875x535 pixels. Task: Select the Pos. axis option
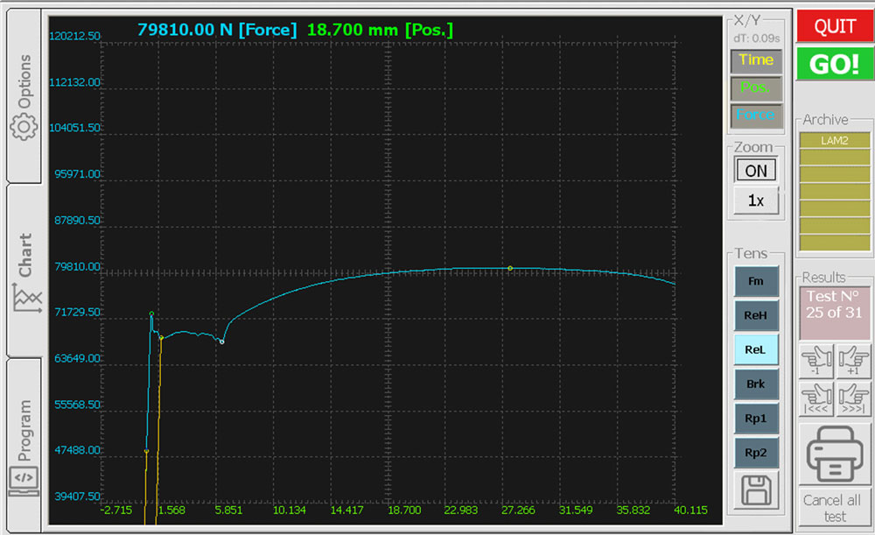(x=754, y=88)
